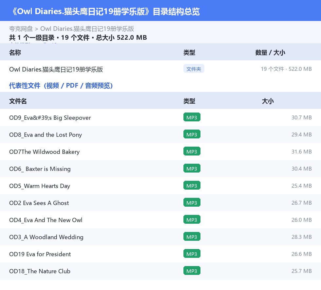Click MP3 badge for OD3 Woodland Wedding
The image size is (321, 290).
click(192, 237)
